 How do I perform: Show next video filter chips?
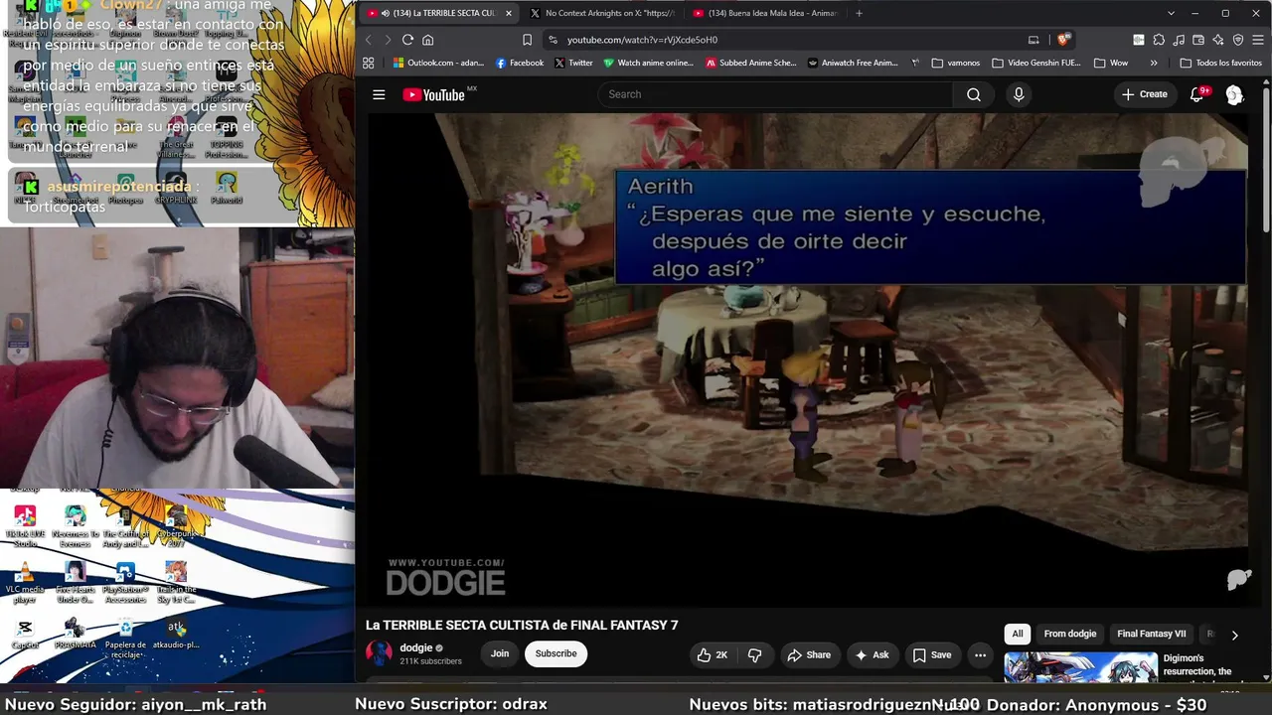(1234, 635)
